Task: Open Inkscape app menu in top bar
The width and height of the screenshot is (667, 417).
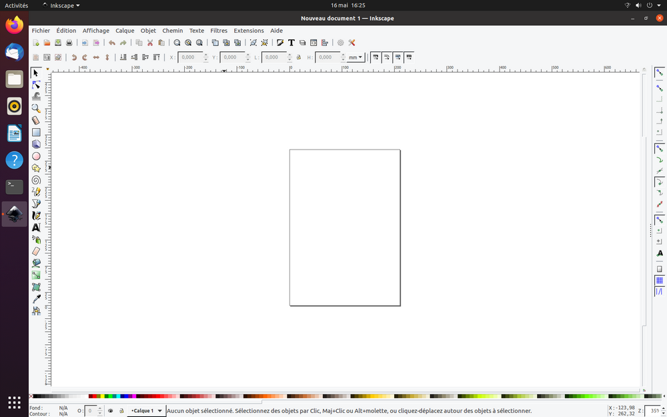Action: [x=61, y=5]
